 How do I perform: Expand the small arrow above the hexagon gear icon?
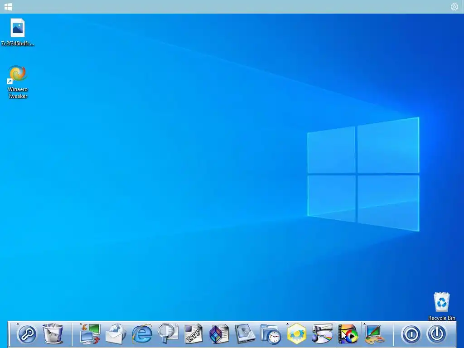[x=287, y=324]
